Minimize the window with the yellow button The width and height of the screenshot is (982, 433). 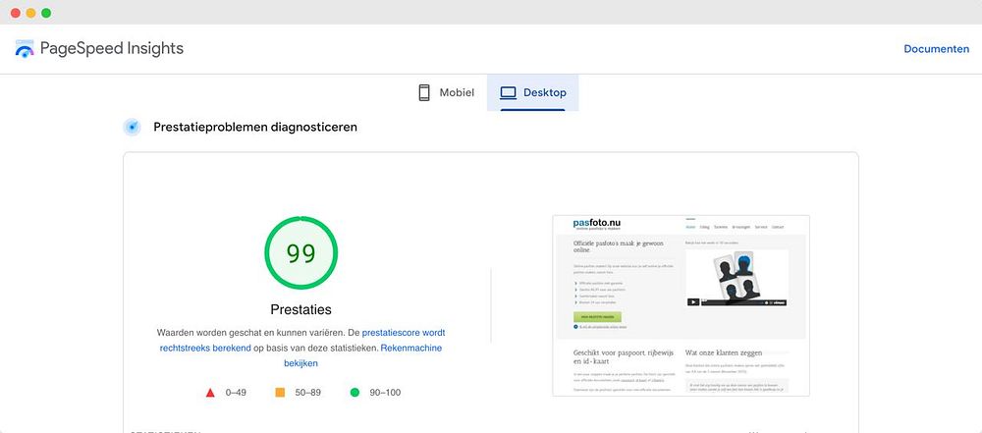30,13
